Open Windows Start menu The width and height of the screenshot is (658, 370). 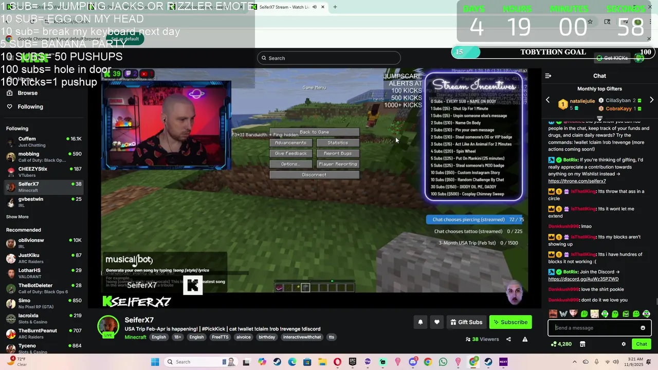(155, 362)
